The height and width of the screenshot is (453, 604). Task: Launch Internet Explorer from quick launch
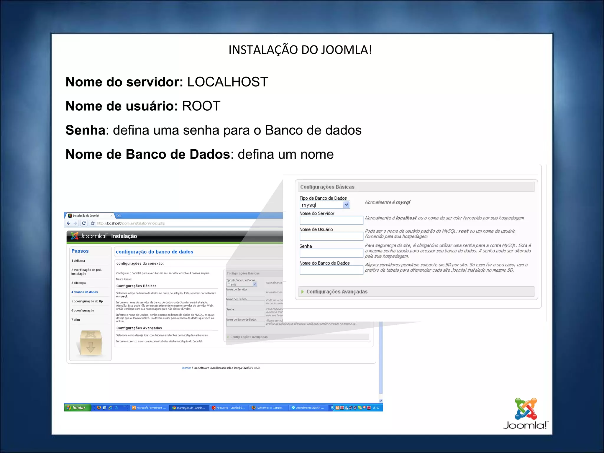110,408
